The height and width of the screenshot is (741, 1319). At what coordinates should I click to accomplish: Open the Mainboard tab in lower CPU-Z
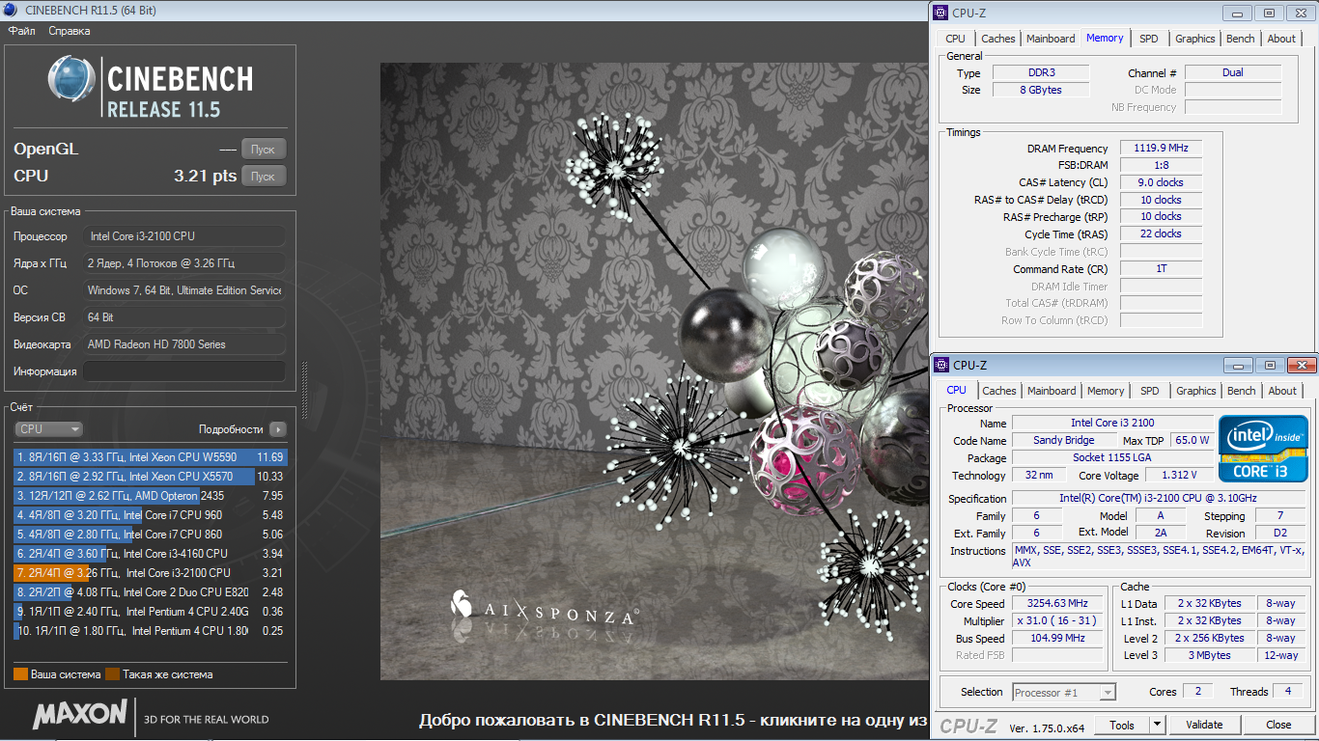[1052, 391]
